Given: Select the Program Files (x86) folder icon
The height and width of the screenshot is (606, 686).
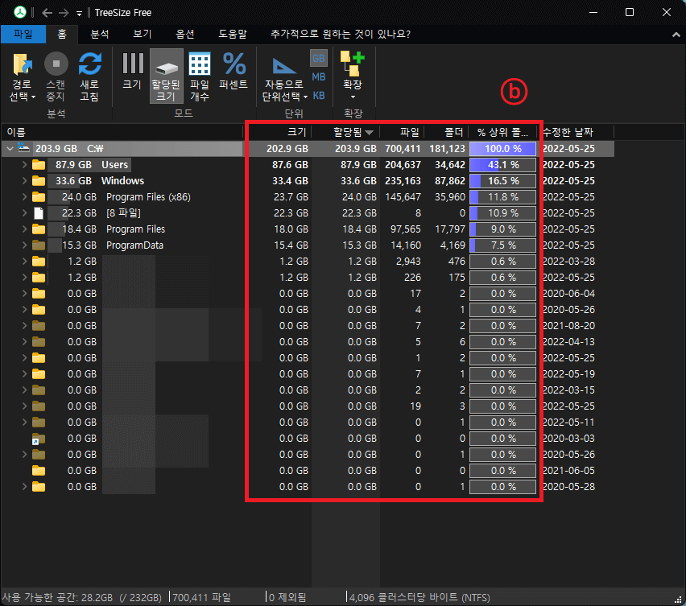Looking at the screenshot, I should [x=39, y=197].
